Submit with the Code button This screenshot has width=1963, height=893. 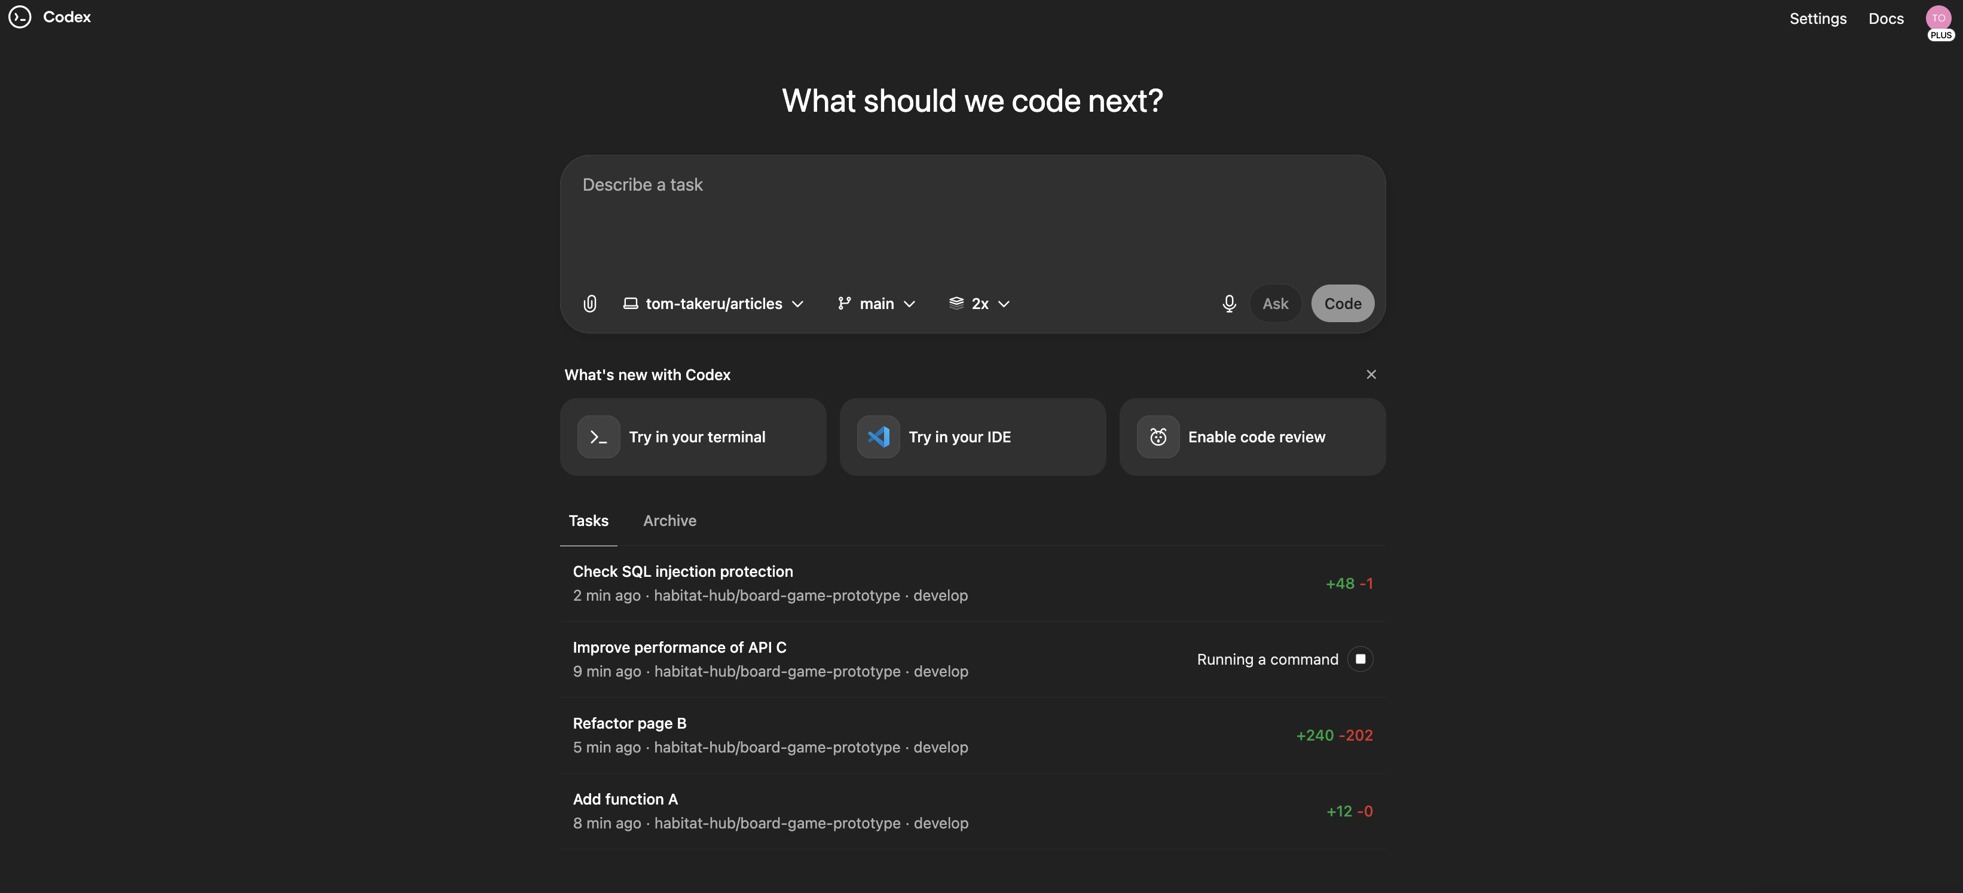[1342, 303]
